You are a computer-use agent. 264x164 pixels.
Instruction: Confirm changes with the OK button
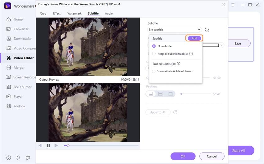click(183, 156)
